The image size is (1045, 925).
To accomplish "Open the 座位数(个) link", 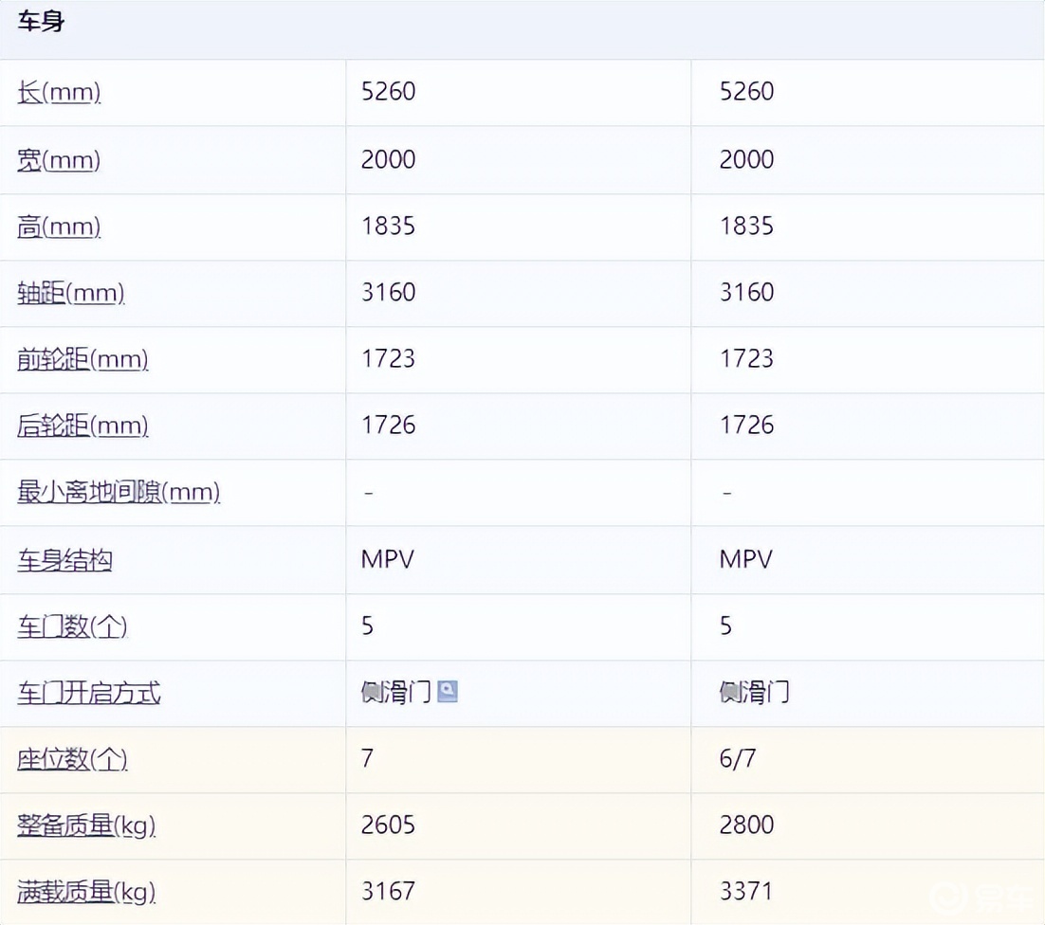I will click(72, 759).
